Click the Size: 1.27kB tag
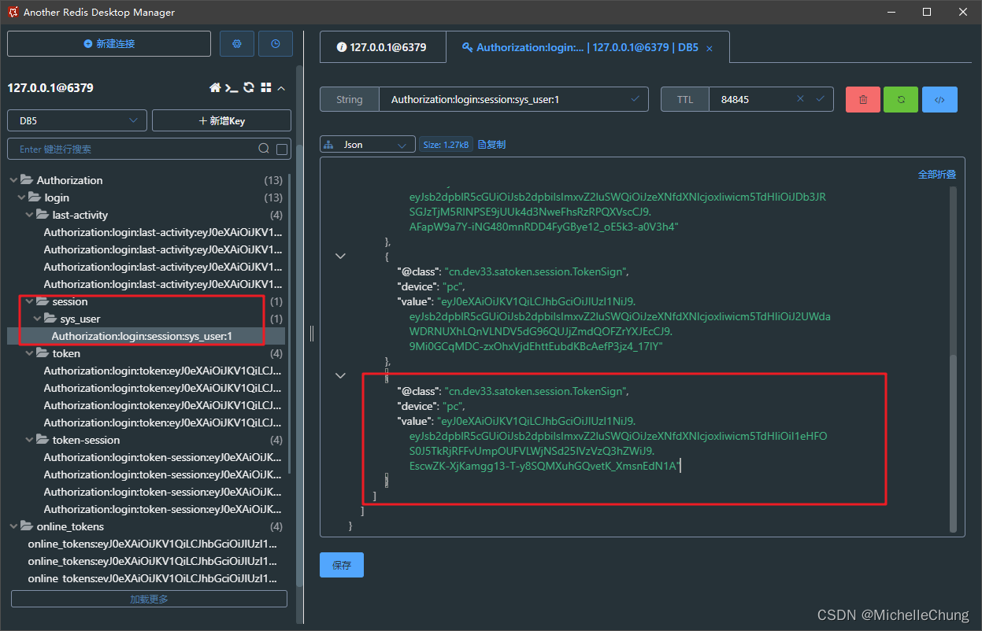 click(x=446, y=145)
